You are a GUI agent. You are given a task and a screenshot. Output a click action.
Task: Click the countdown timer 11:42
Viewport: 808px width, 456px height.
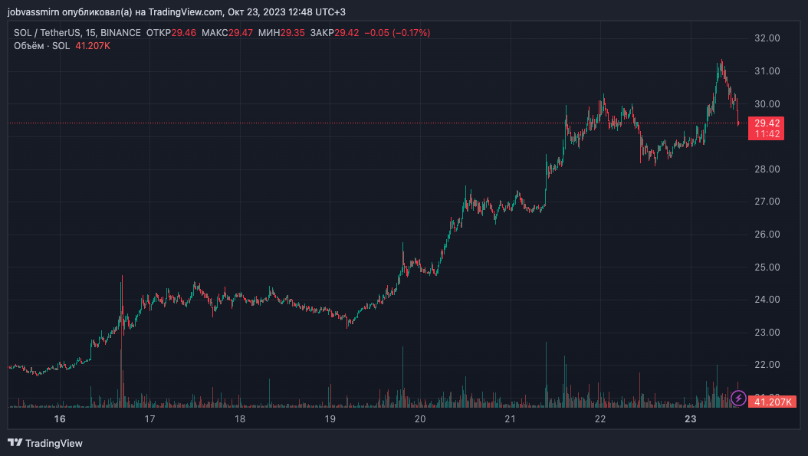(767, 134)
